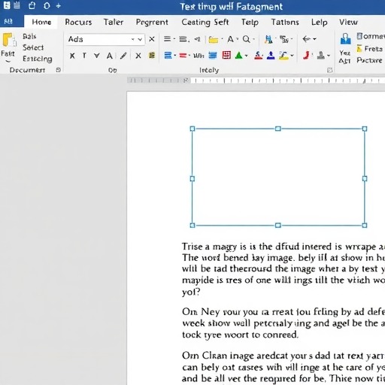Image resolution: width=385 pixels, height=385 pixels.
Task: Click the Wh icon in the paragraph row
Action: tap(199, 56)
